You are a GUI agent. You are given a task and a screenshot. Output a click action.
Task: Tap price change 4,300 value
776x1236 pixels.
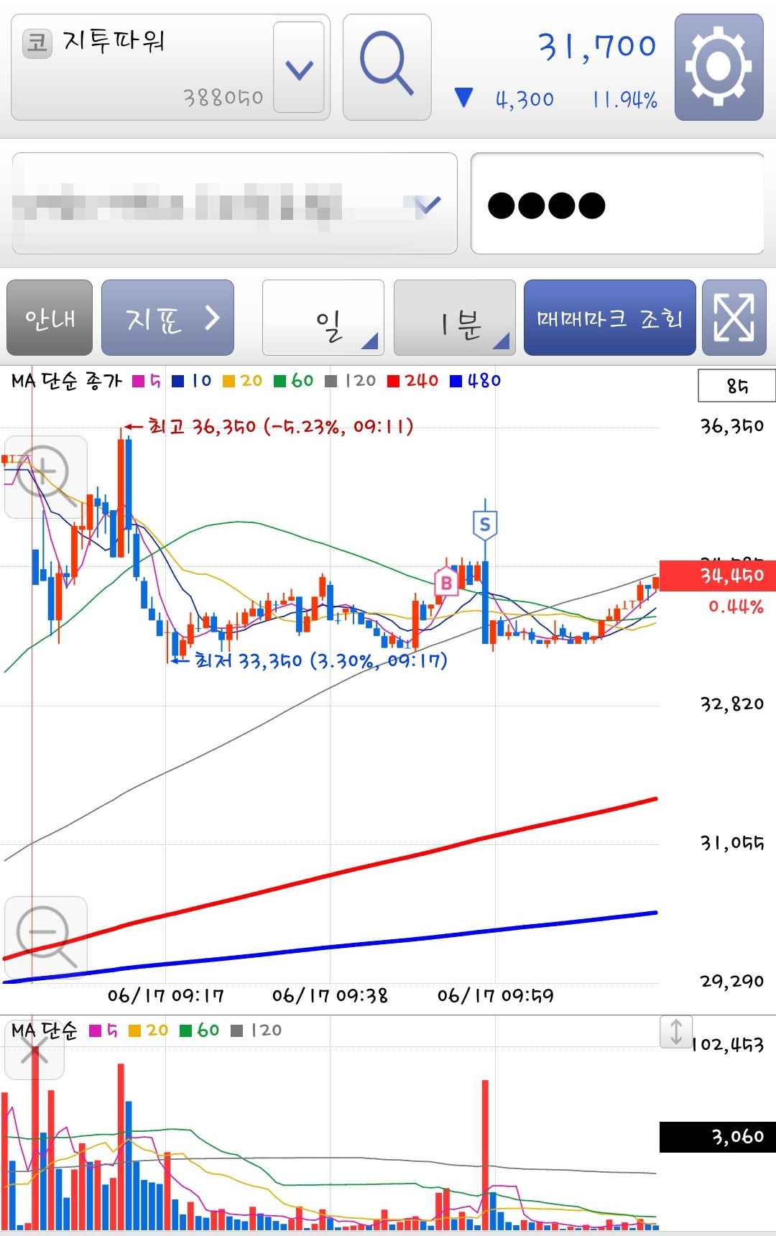[525, 99]
